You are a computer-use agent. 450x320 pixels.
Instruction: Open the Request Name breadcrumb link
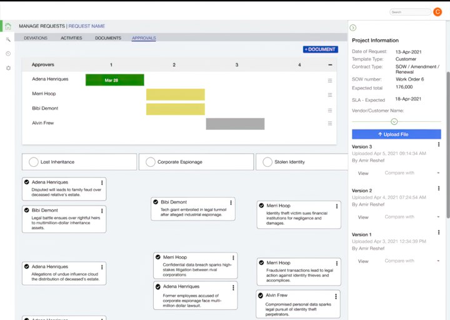[87, 26]
